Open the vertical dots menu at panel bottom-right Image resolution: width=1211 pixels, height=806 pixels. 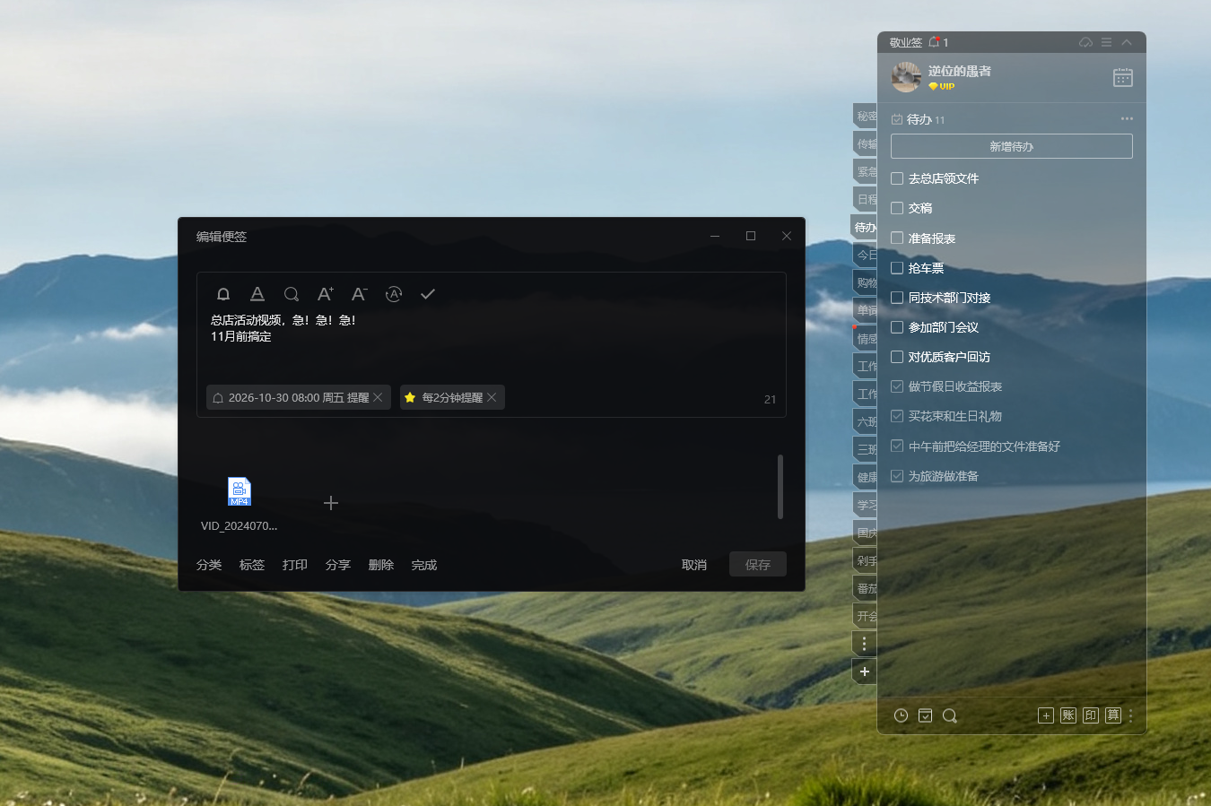1131,715
